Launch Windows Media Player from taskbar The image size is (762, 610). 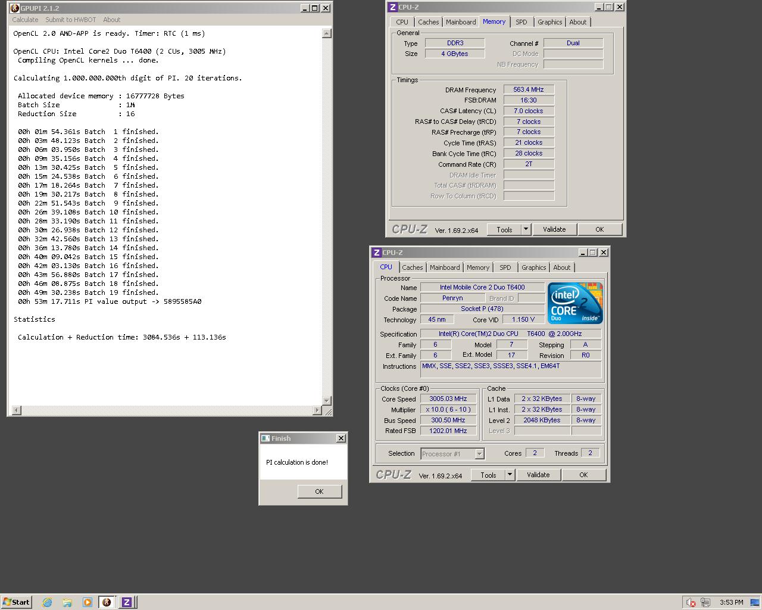point(88,602)
